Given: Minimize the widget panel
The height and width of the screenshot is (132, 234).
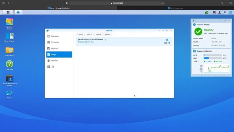Looking at the screenshot, I should [x=221, y=21].
